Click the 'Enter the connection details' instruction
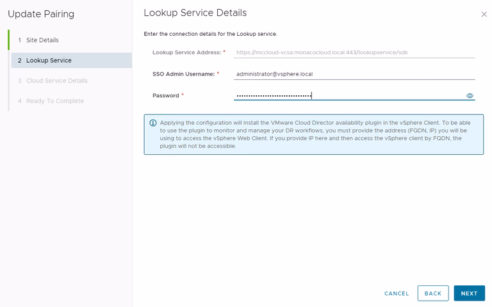The image size is (492, 307). (210, 33)
